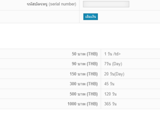Click the รหัสบัตรทรู (serial number) label
This screenshot has height=126, width=160.
click(52, 4)
